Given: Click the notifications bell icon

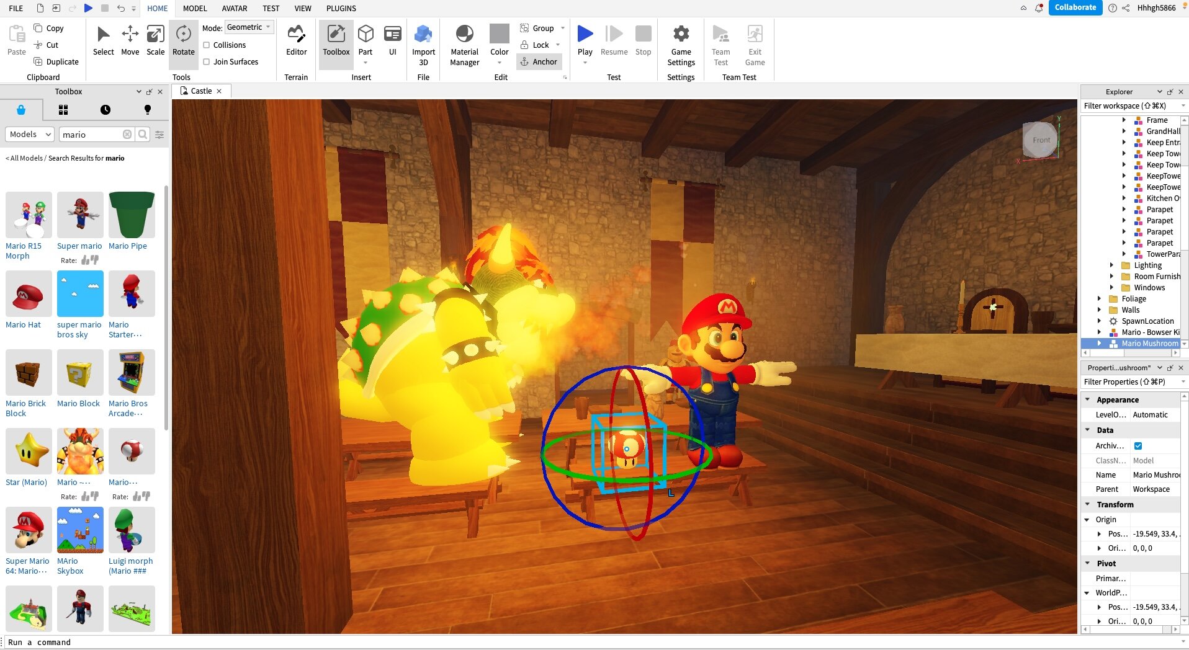Looking at the screenshot, I should click(x=1039, y=8).
